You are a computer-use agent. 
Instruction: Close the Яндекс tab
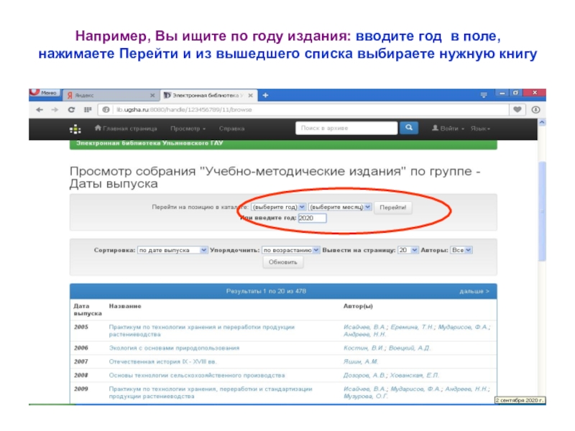point(152,95)
